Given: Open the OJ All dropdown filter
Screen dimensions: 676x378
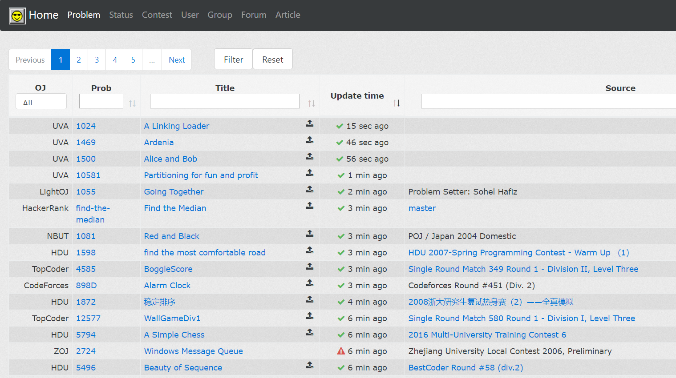Looking at the screenshot, I should pyautogui.click(x=41, y=102).
